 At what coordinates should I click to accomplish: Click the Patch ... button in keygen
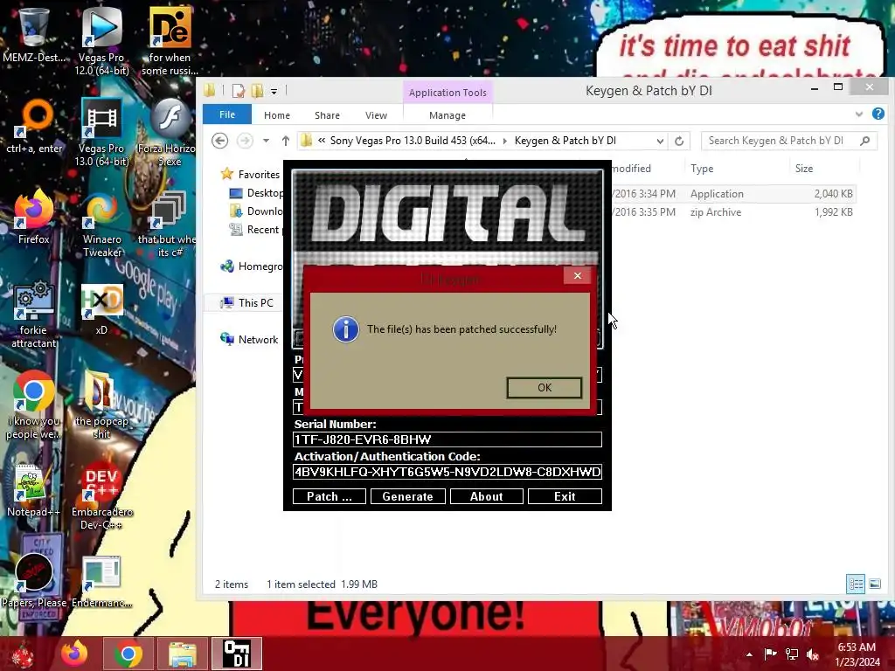330,496
